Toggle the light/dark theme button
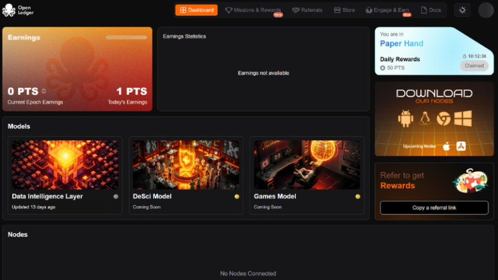This screenshot has height=280, width=498. pyautogui.click(x=462, y=10)
